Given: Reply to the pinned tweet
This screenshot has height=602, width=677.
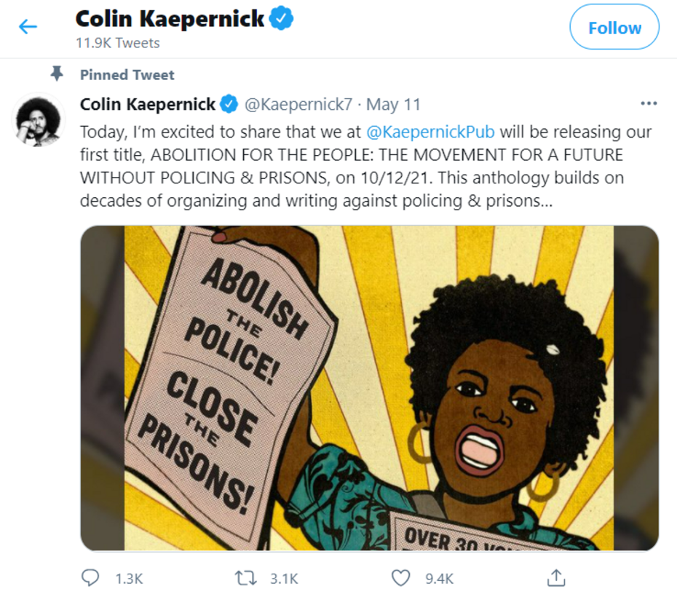Looking at the screenshot, I should [90, 578].
